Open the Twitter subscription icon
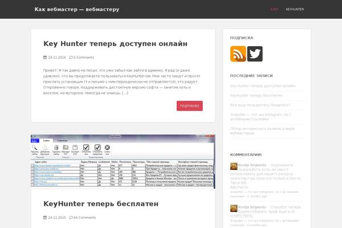The image size is (342, 228). click(x=255, y=54)
